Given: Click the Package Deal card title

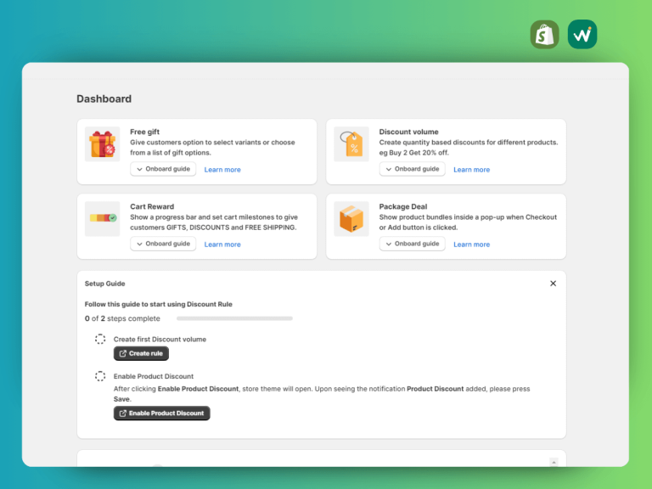Looking at the screenshot, I should coord(403,206).
